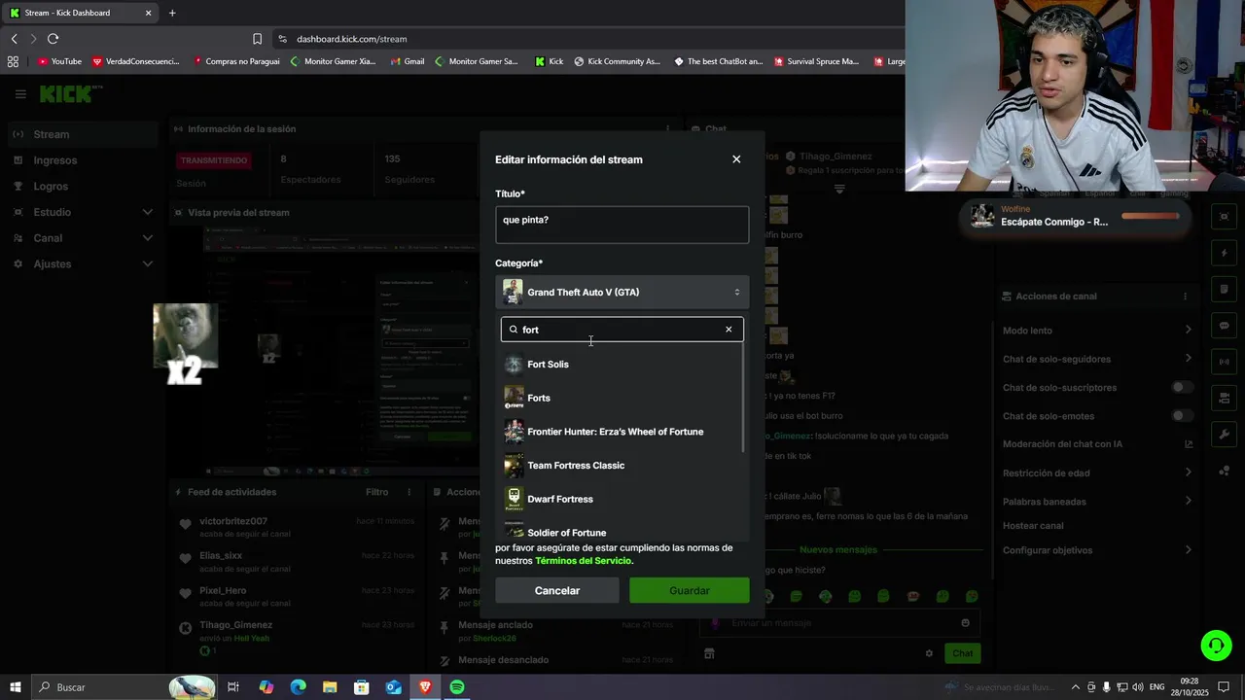Open Task View in taskbar

point(233,687)
